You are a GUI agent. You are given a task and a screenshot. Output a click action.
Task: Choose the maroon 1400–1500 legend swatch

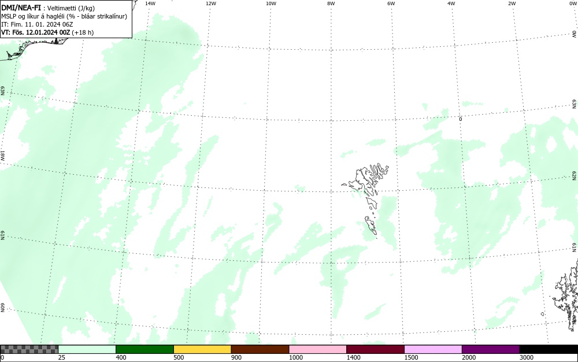click(375, 349)
